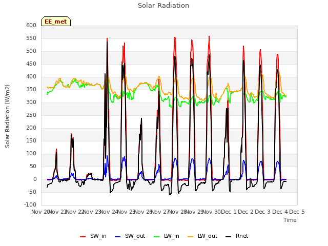Click the Nov 30 x-axis label
Screen dimensions: 328x246
coord(212,212)
